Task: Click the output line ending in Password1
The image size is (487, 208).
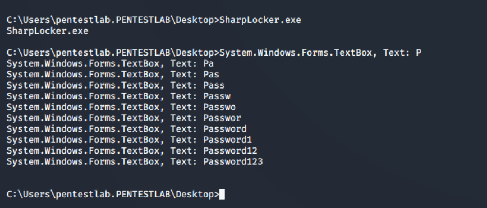Action: click(129, 140)
